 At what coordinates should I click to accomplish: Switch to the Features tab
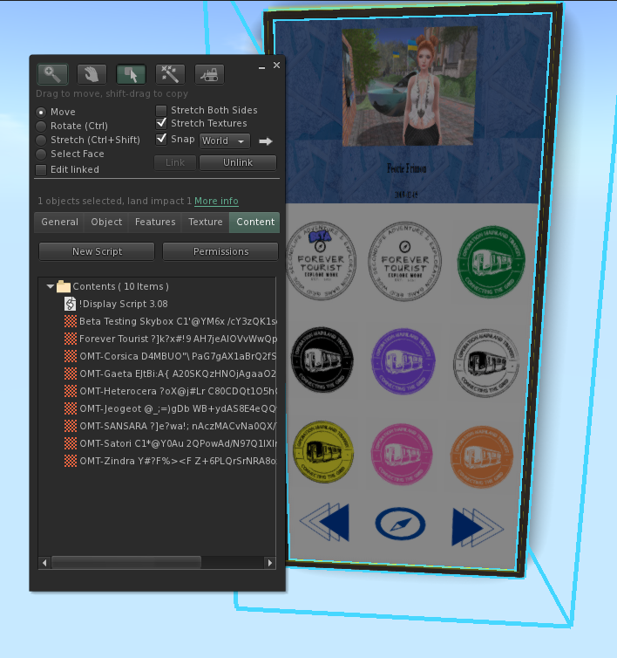pos(155,222)
